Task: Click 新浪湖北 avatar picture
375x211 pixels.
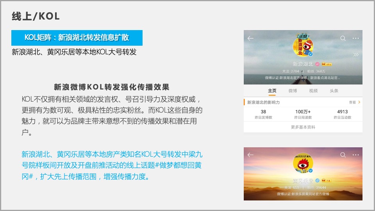Action: pos(303,45)
